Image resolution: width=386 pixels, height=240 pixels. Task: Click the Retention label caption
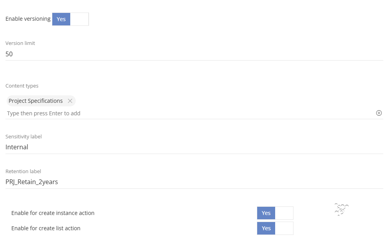click(x=23, y=172)
